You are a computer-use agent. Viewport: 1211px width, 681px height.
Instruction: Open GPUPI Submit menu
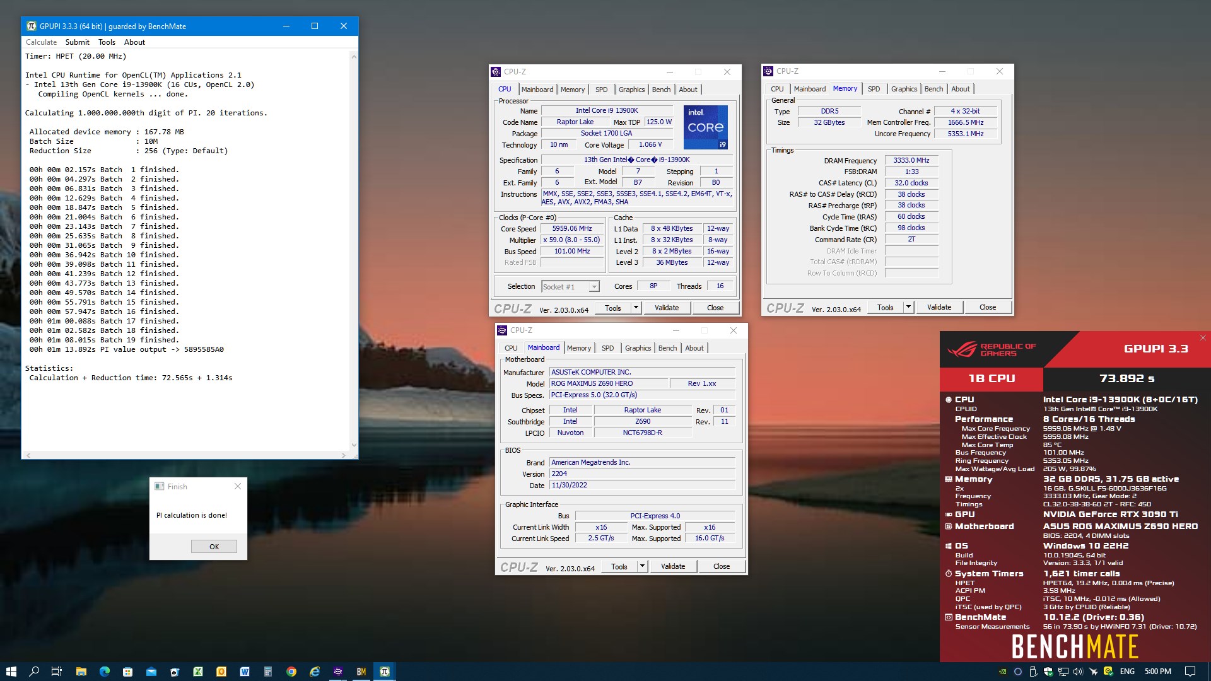point(77,42)
